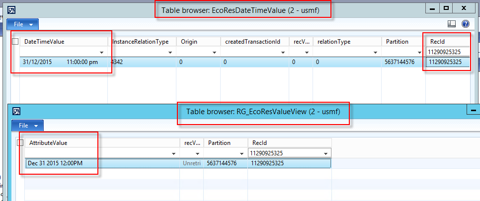Open the DateTimeValue column filter dropdown
Screen dimensions: 480x201
coord(102,52)
